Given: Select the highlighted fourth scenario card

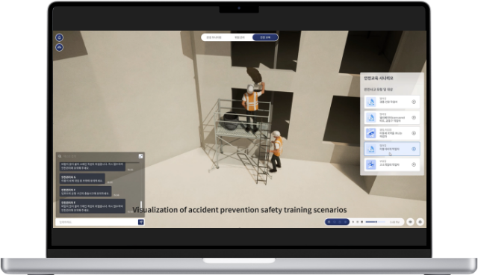Looking at the screenshot, I should 392,149.
